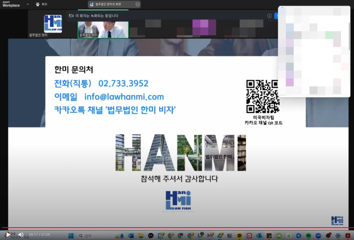Open Sticky Notes from the taskbar
This screenshot has height=240, width=354.
(269, 236)
